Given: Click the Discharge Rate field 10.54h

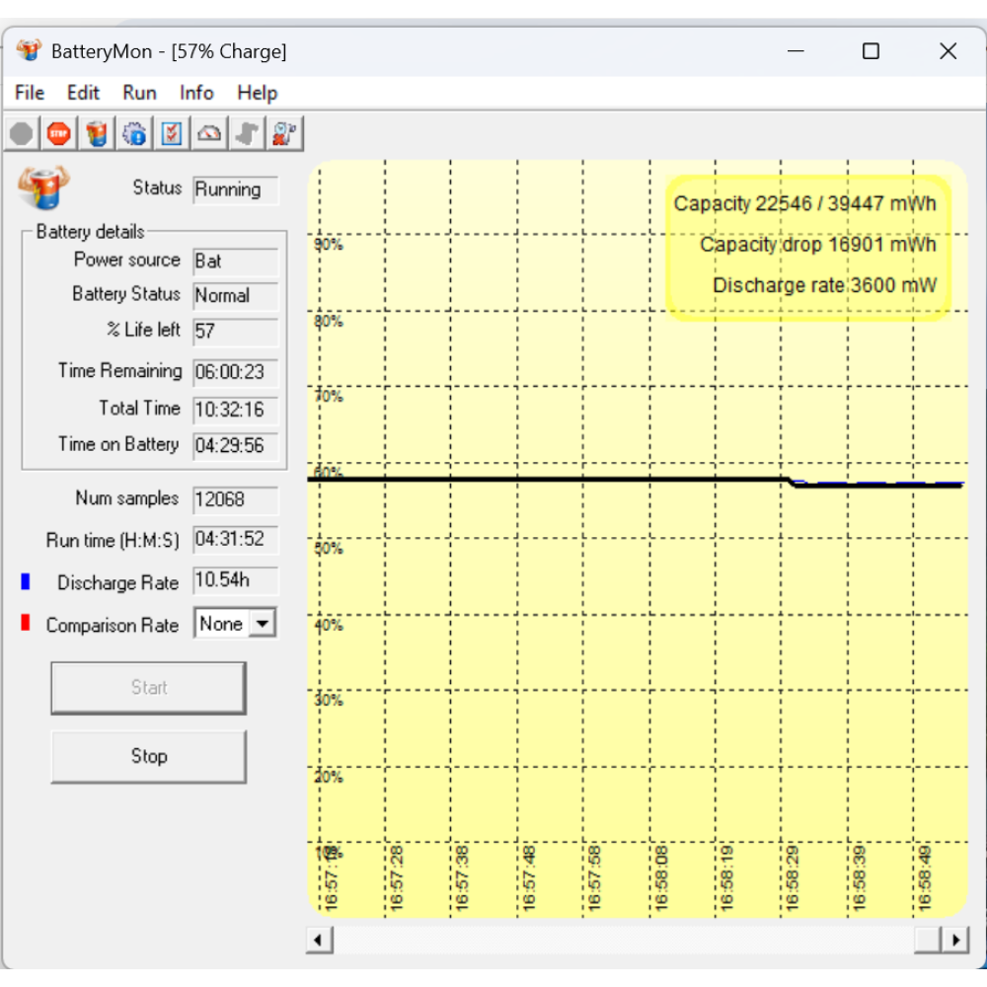Looking at the screenshot, I should (x=236, y=580).
